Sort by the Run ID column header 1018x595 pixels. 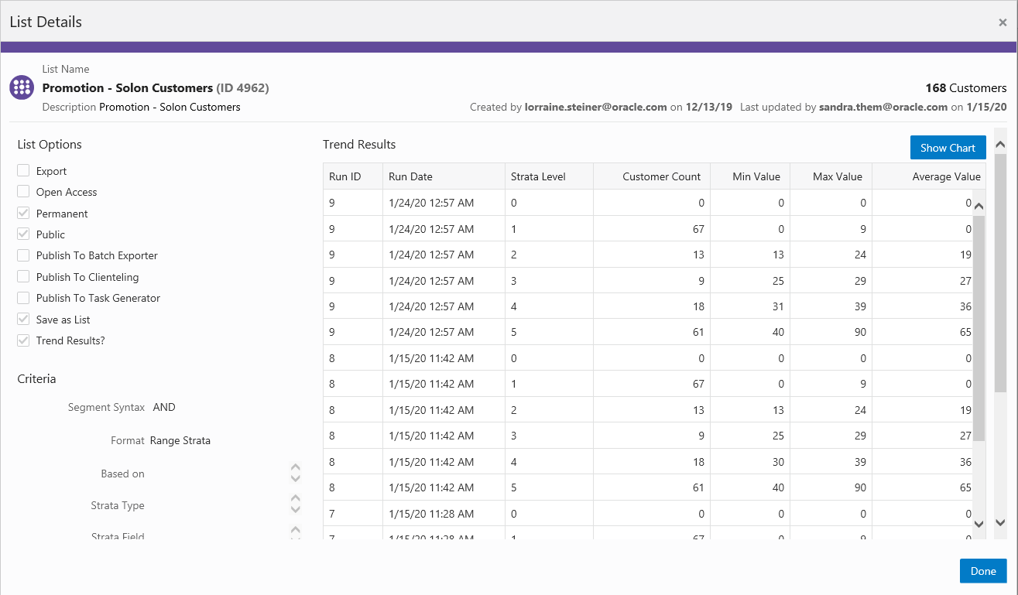pos(353,176)
